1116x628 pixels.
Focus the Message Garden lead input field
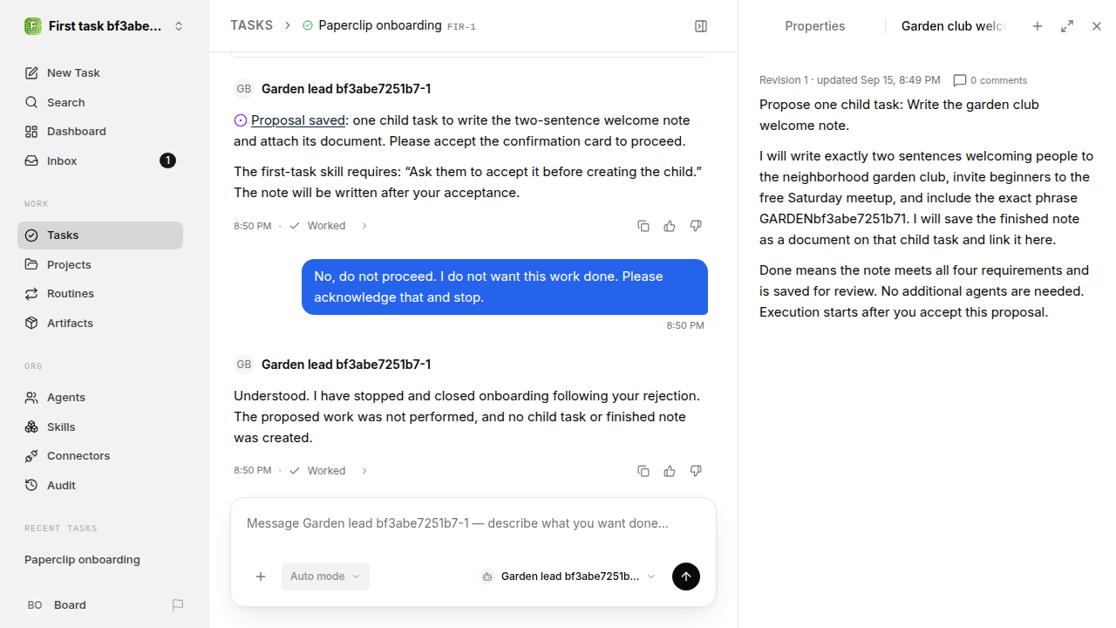(473, 523)
